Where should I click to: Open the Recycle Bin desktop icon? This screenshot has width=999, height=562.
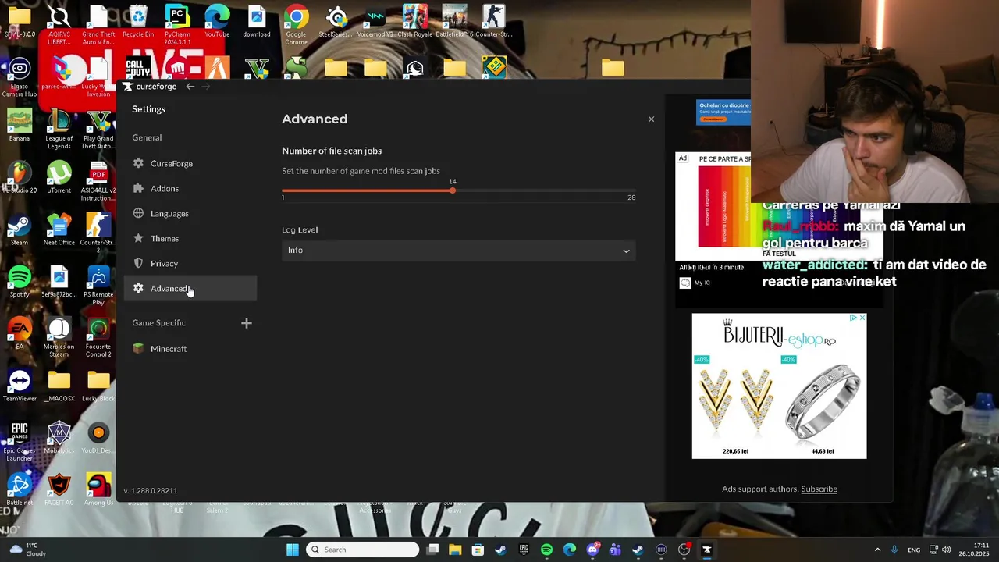click(138, 22)
